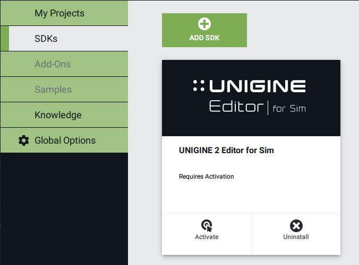Open the Knowledge section
This screenshot has width=359, height=265.
(x=64, y=114)
